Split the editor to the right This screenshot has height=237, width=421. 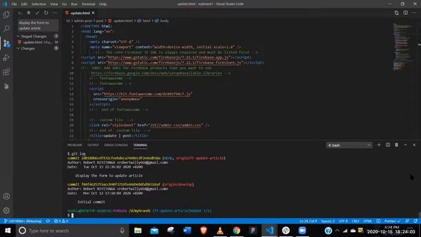tap(405, 13)
